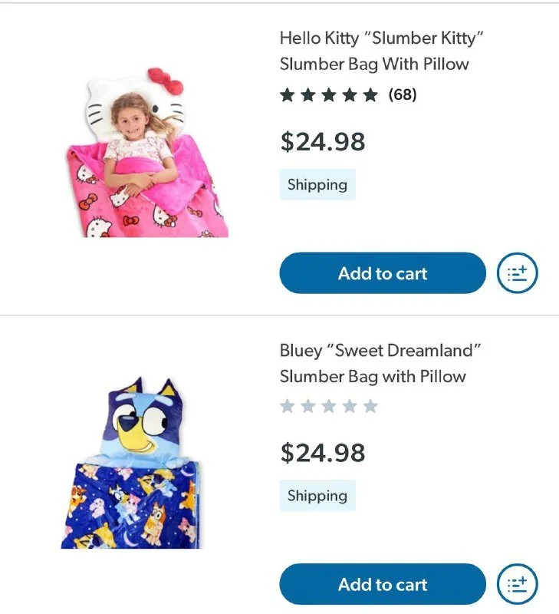Add Bluey Sweet Dreamland bag to cart
This screenshot has height=614, width=559.
coord(383,584)
